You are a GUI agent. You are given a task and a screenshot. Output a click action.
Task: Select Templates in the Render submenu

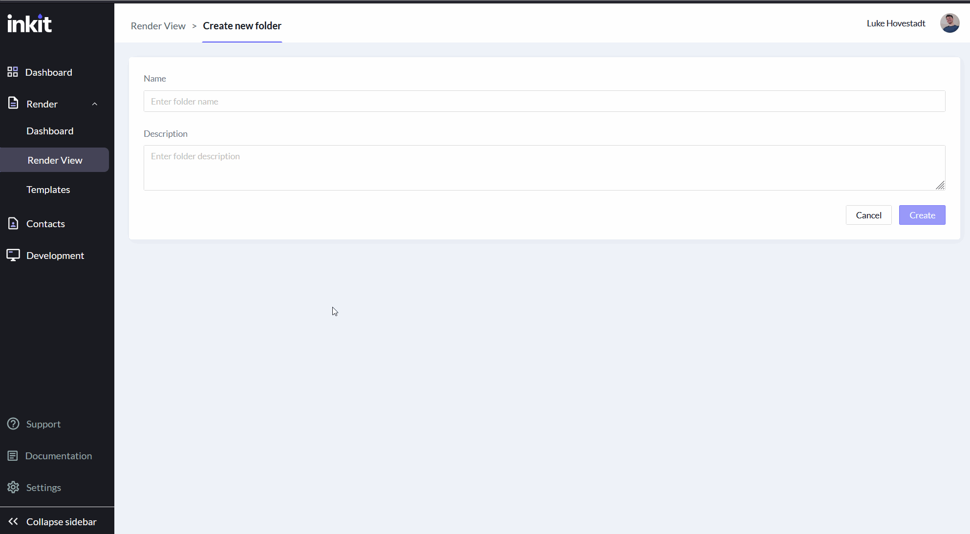(x=48, y=190)
